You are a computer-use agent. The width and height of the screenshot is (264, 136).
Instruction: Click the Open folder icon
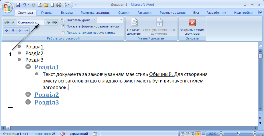[46, 5]
